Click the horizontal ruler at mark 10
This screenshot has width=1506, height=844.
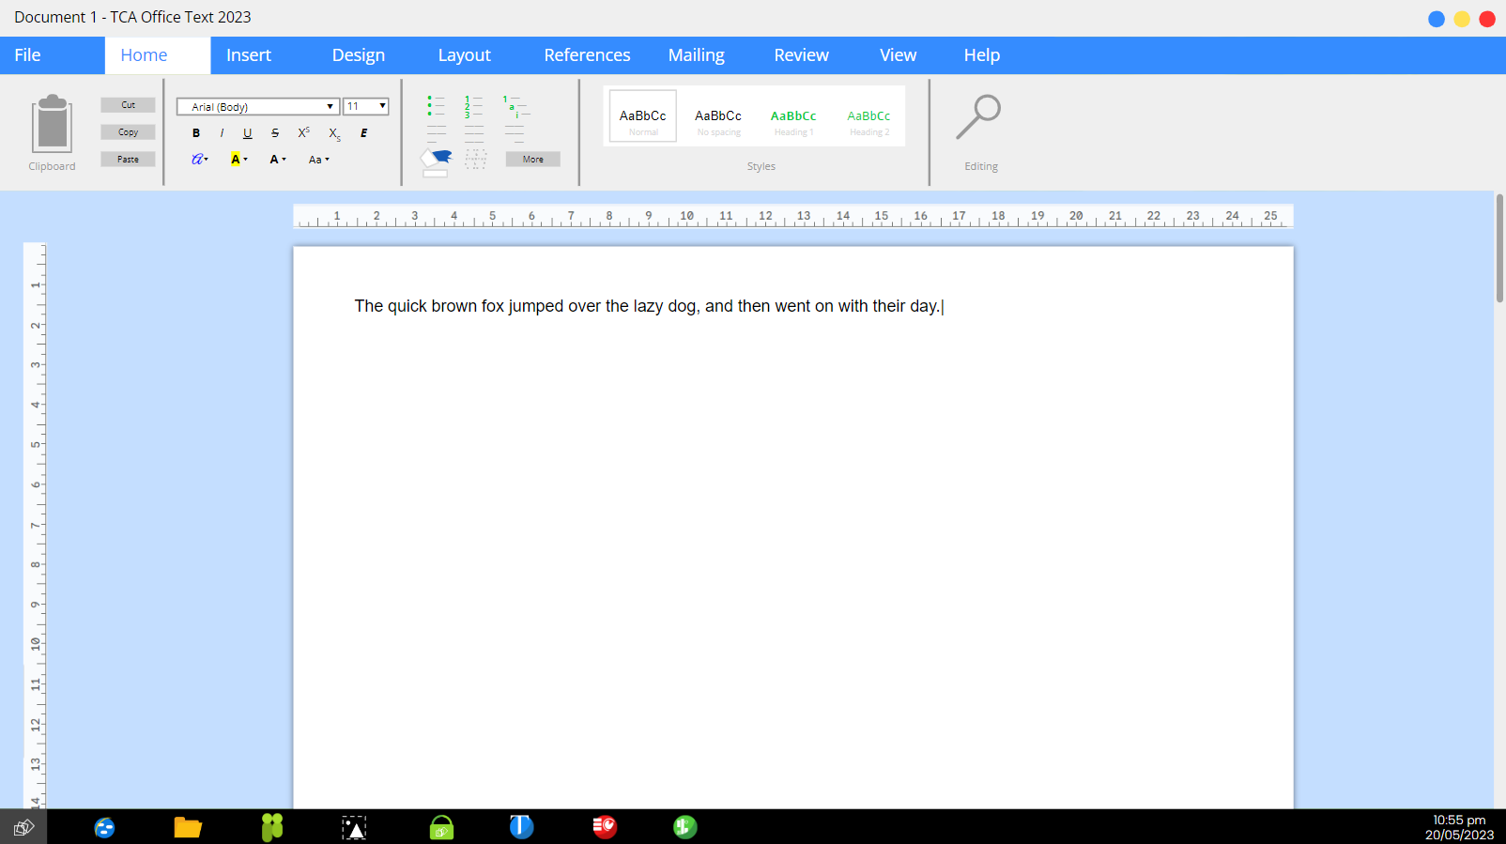pyautogui.click(x=687, y=217)
